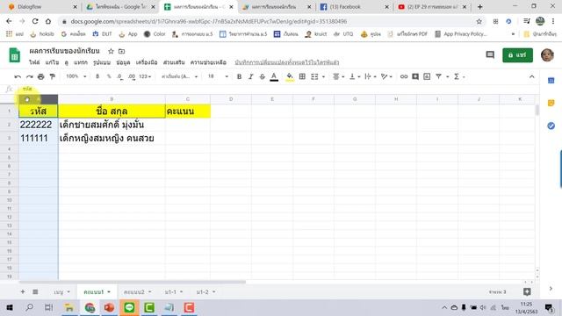Format as currency in the toolbar
The image size is (562, 316).
click(x=97, y=76)
